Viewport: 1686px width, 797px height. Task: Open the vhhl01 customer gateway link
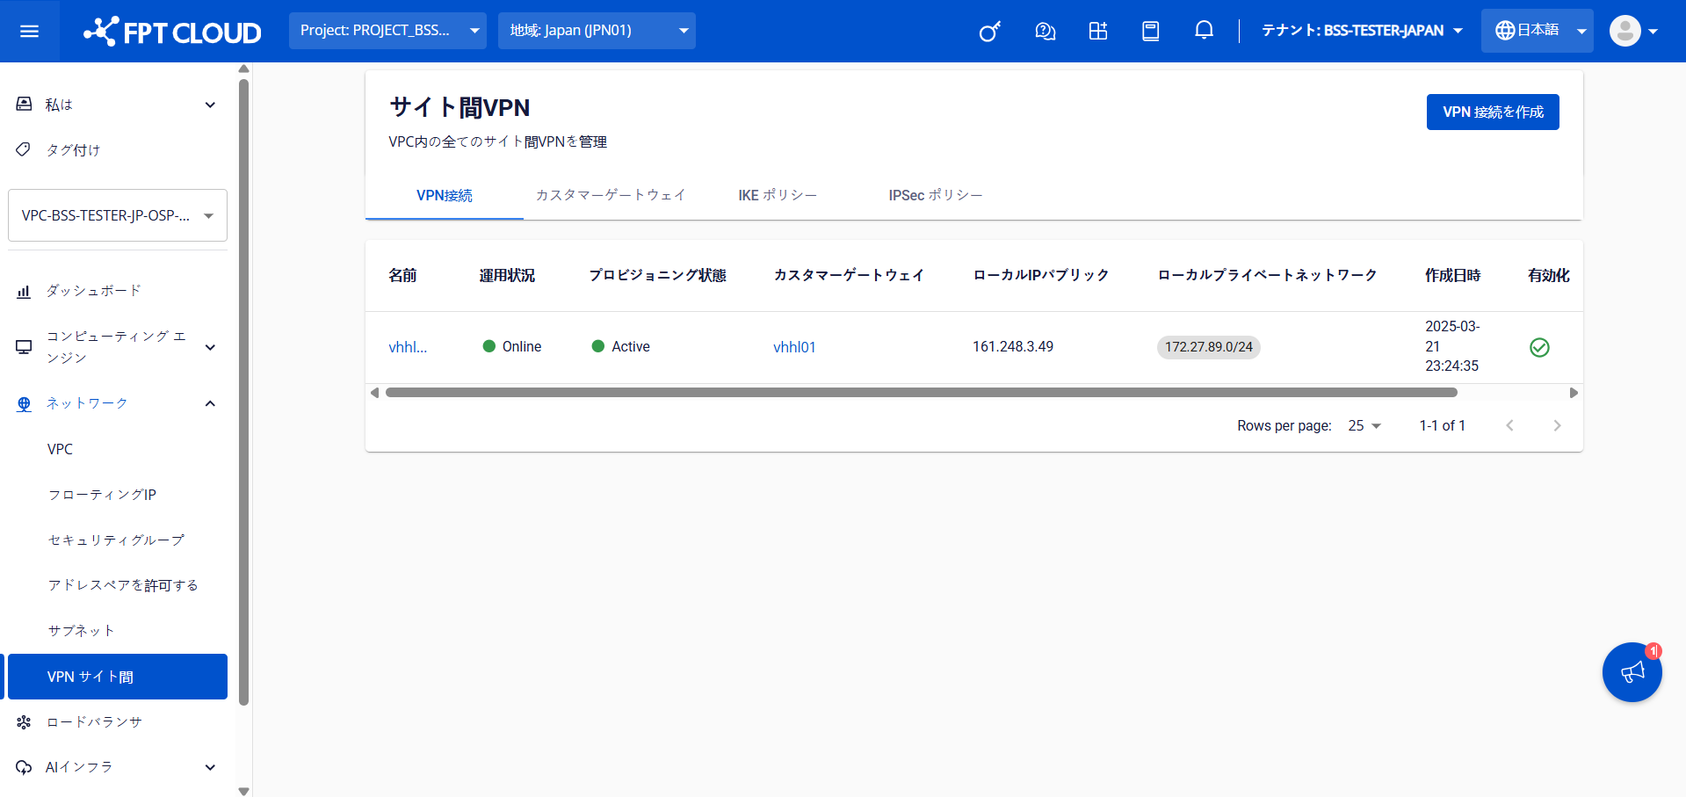794,347
